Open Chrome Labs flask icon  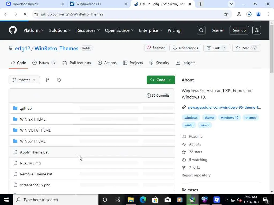tap(239, 14)
